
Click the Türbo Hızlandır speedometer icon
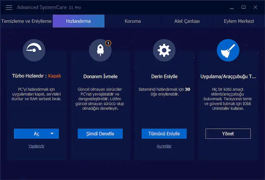coord(34,50)
